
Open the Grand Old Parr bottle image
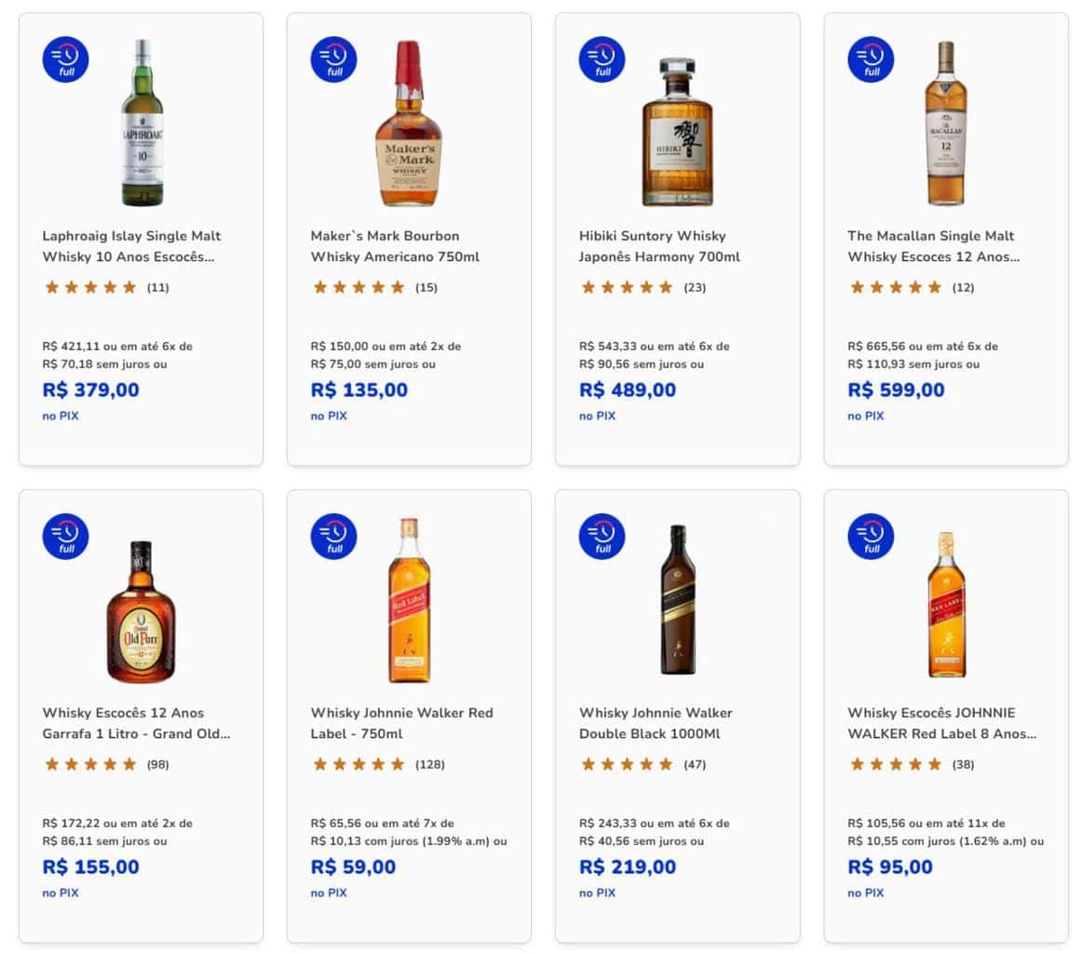pos(141,611)
